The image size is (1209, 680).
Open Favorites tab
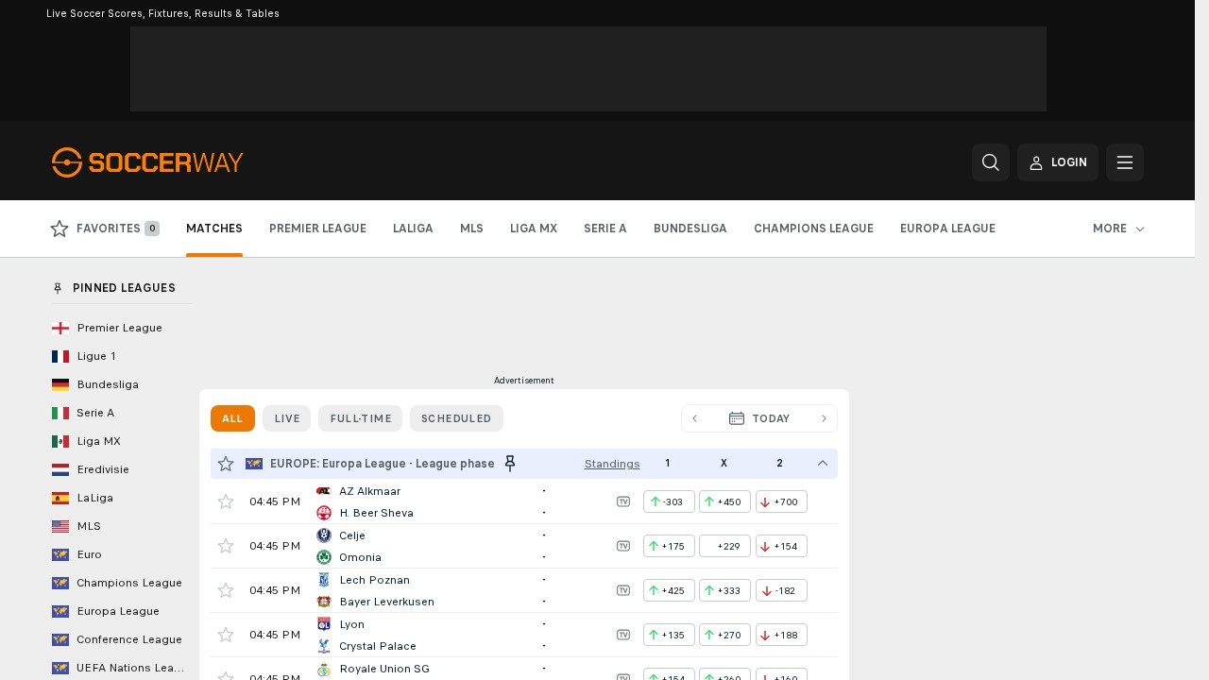105,229
